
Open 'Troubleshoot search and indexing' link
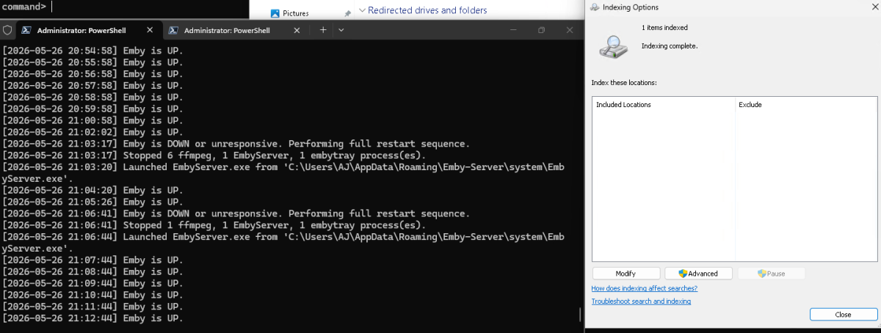point(641,301)
